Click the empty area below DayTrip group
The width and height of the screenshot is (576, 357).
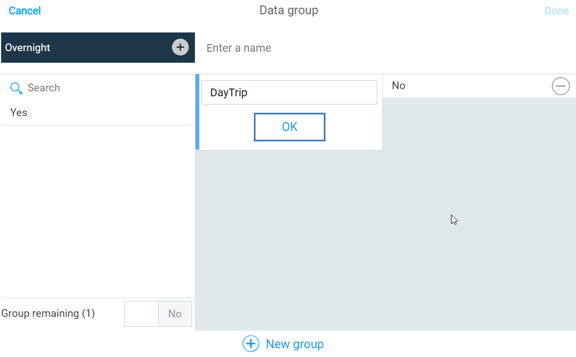click(x=289, y=239)
